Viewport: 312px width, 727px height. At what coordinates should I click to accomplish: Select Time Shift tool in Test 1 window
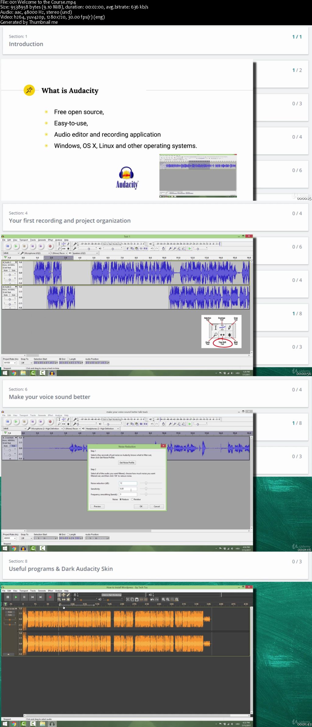[64, 249]
